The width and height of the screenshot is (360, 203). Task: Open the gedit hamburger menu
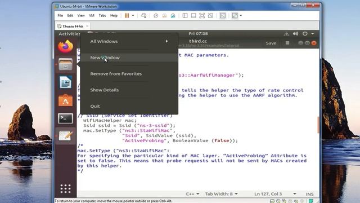coord(287,43)
